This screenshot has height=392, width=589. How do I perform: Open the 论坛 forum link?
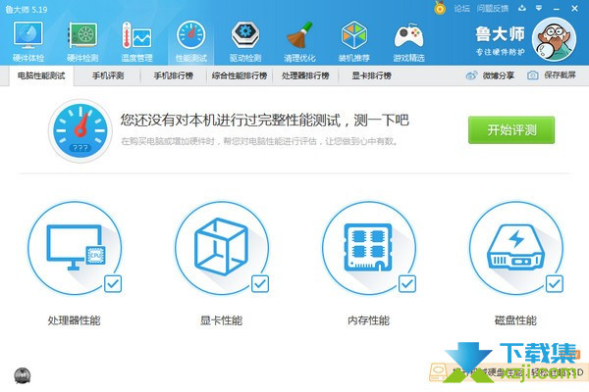point(461,8)
